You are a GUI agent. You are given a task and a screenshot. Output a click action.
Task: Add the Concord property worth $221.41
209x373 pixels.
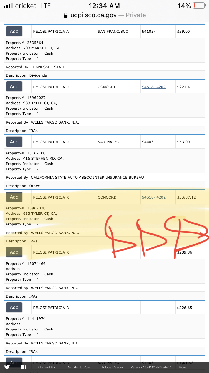tap(14, 87)
